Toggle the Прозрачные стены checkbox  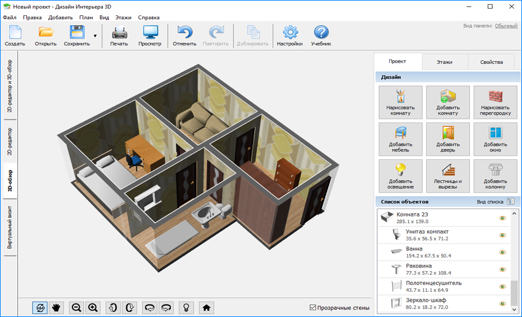coord(313,307)
